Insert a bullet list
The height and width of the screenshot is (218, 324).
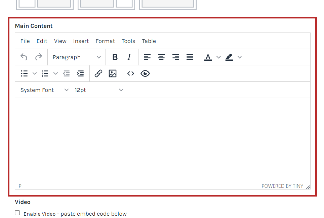pyautogui.click(x=25, y=74)
